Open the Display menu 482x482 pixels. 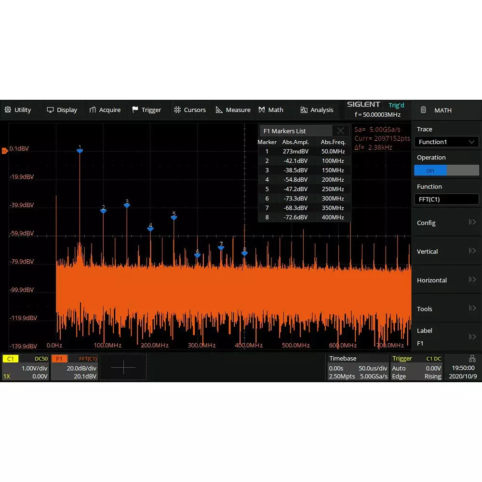point(62,110)
